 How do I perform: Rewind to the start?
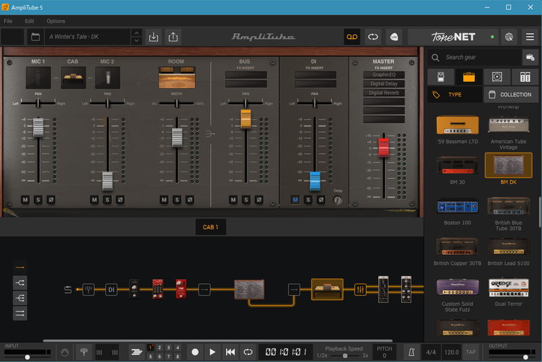pyautogui.click(x=230, y=352)
